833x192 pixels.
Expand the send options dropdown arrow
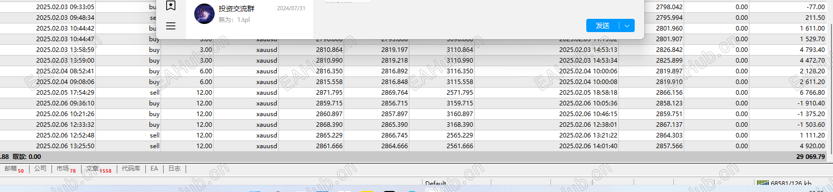(627, 25)
